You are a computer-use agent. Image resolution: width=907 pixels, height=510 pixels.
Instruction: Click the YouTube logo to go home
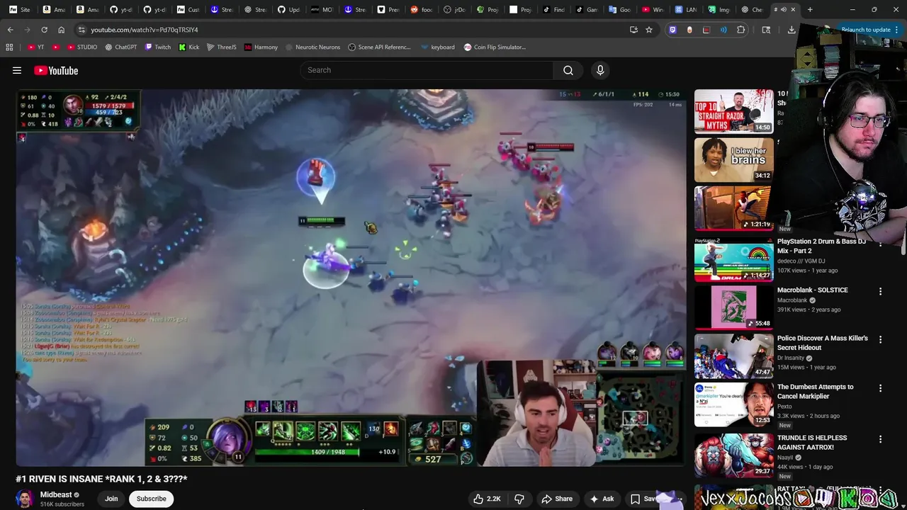[x=56, y=70]
